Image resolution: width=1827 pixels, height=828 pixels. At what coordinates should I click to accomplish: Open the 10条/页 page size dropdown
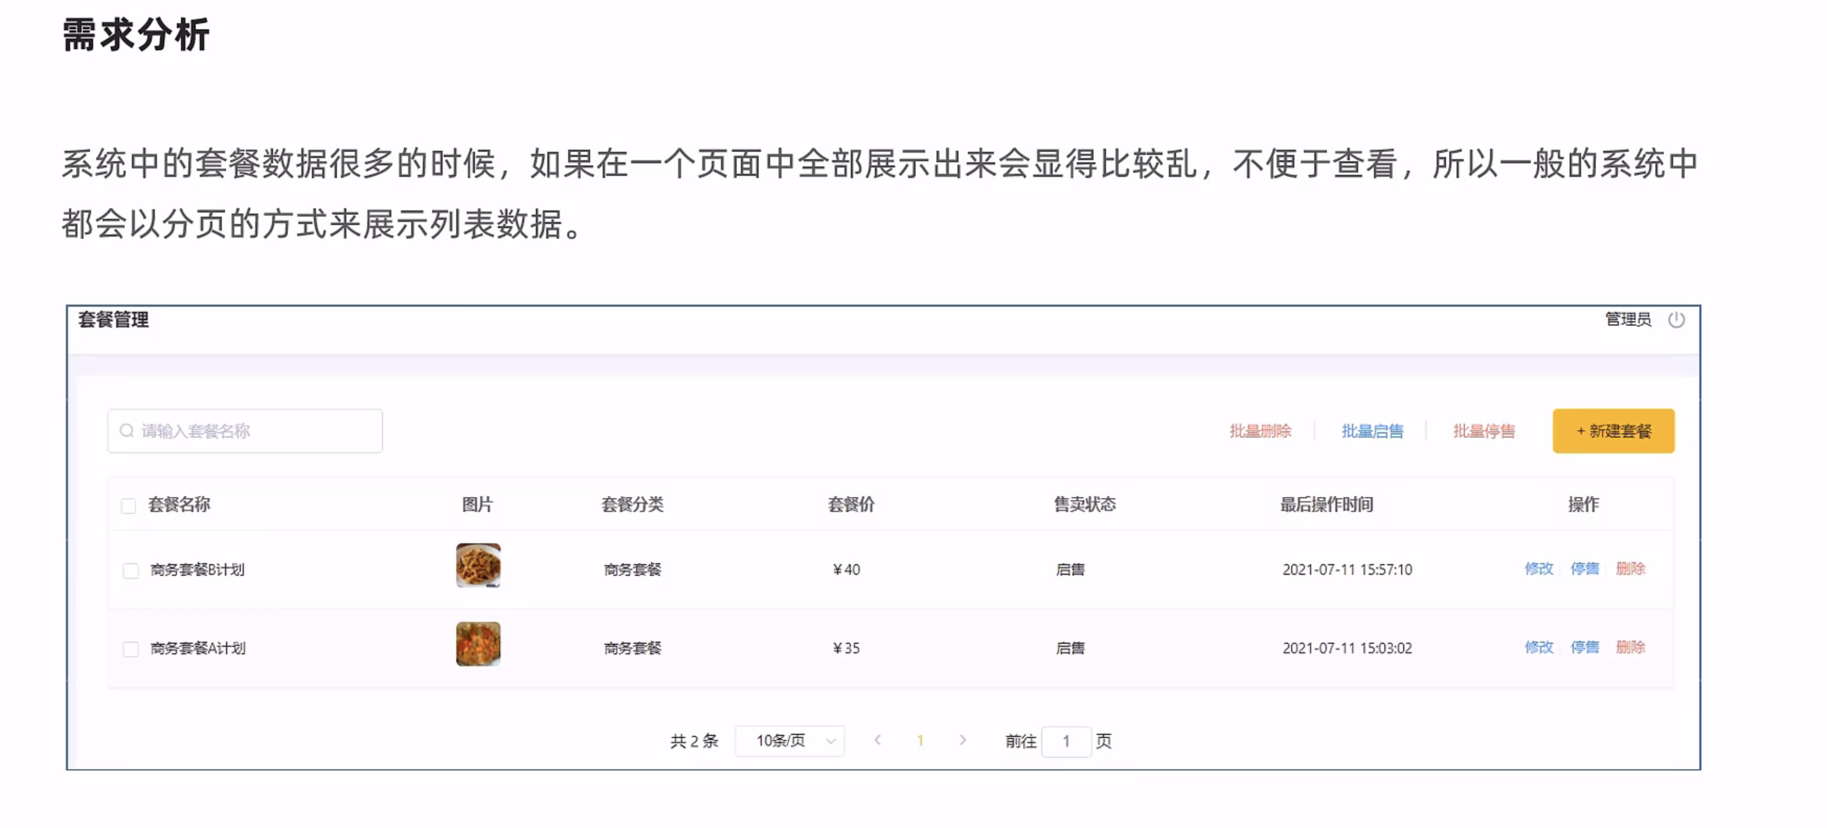(790, 741)
